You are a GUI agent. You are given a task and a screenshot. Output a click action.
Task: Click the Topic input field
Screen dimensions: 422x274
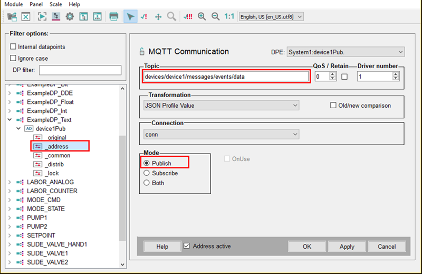[x=226, y=77]
